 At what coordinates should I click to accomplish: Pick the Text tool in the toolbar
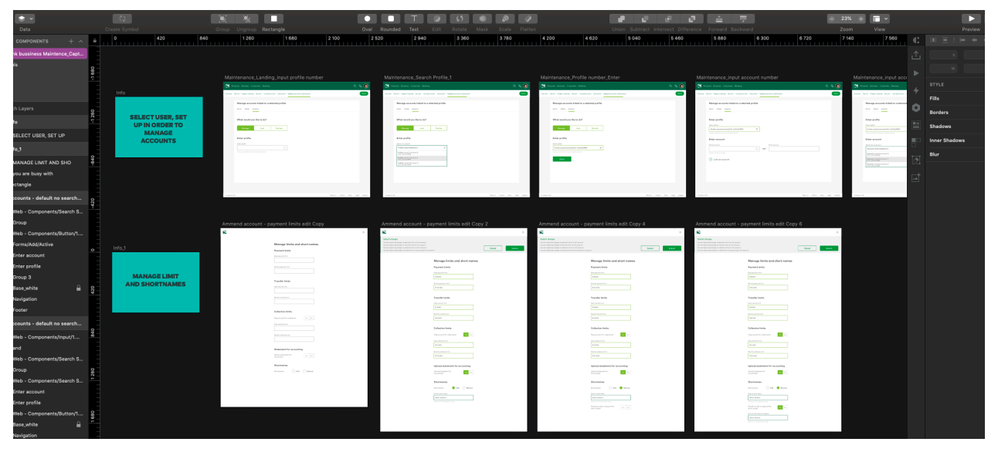point(414,19)
